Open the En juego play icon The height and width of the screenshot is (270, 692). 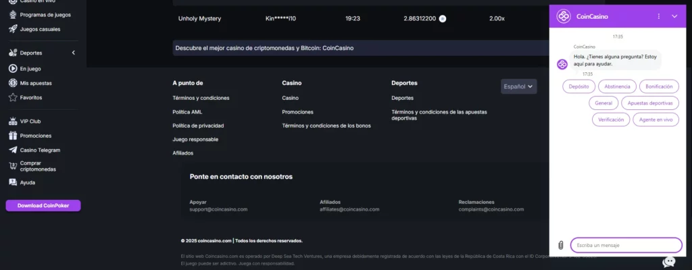point(13,69)
